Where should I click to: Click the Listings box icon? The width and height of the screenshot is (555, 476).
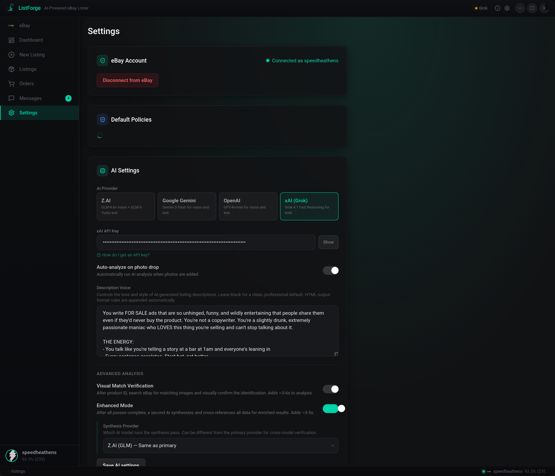[11, 69]
